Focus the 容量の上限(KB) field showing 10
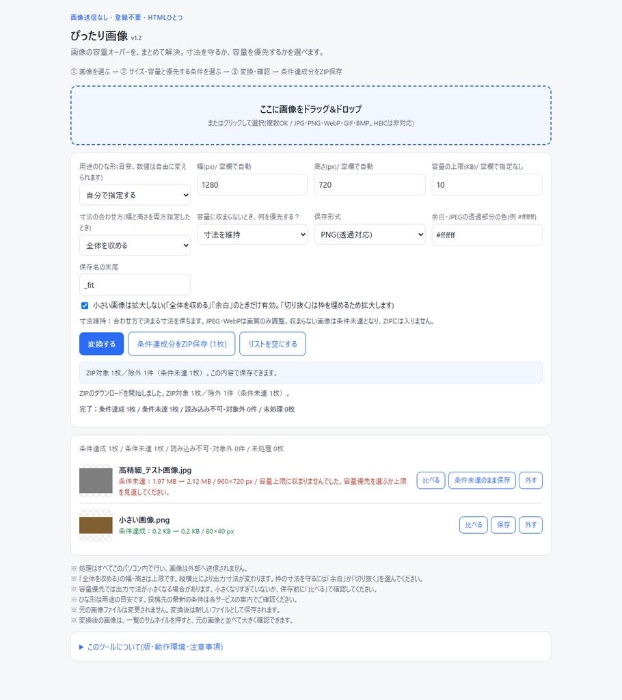Screen dimensions: 622x700 (x=487, y=185)
